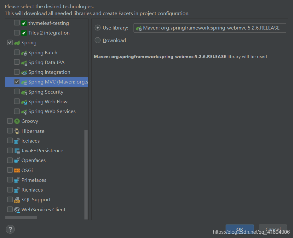Select the Hibernate row label
Image resolution: width=293 pixels, height=238 pixels.
coord(33,131)
